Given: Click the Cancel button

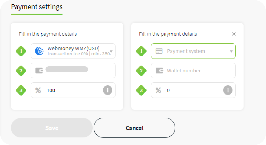Looking at the screenshot, I should [x=134, y=128].
